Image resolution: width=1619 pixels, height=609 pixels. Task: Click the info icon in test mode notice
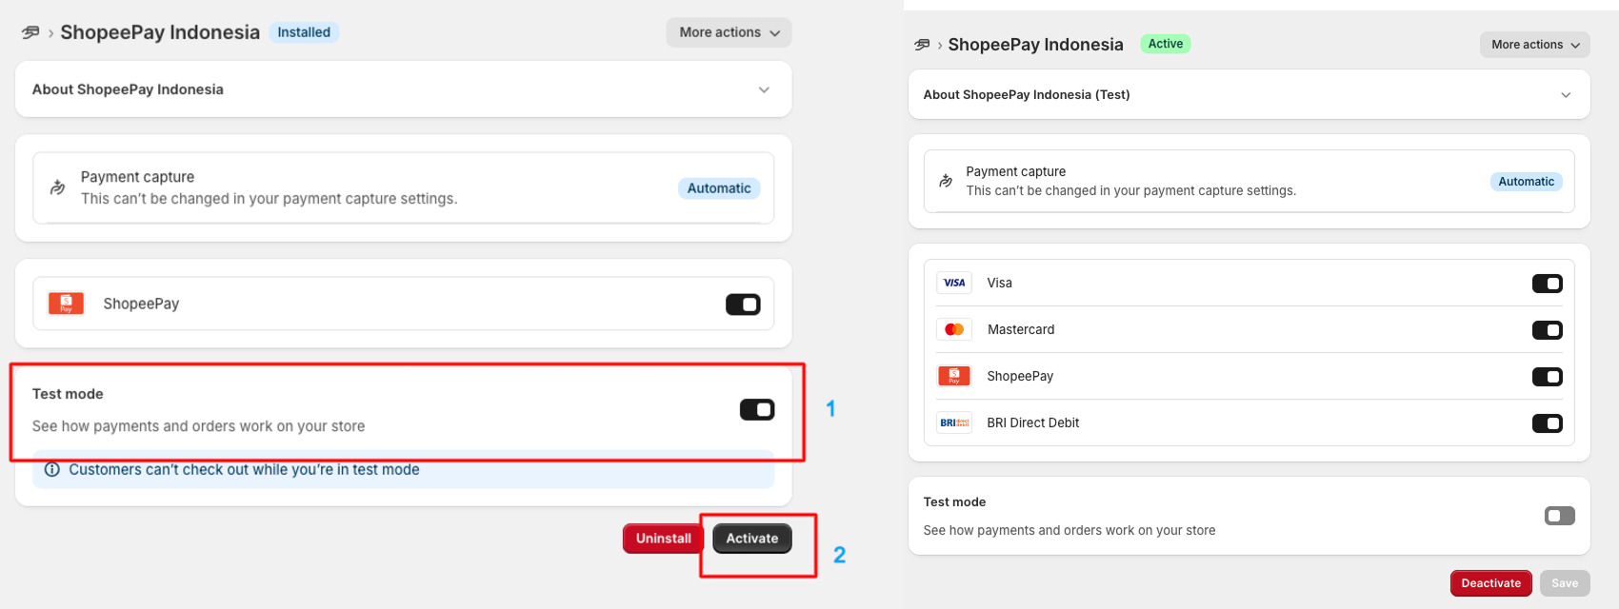[x=52, y=469]
